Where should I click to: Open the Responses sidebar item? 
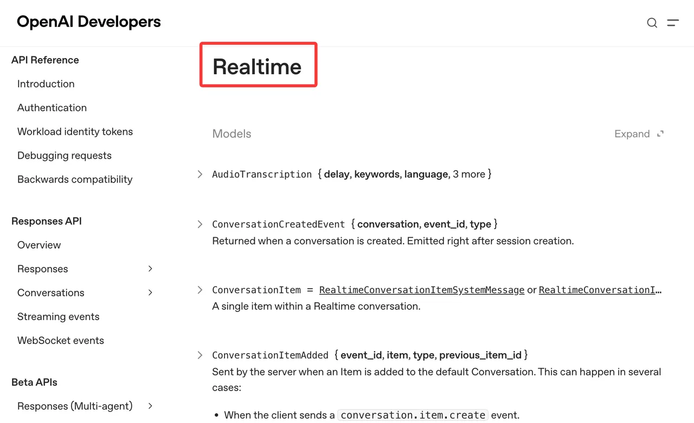43,269
